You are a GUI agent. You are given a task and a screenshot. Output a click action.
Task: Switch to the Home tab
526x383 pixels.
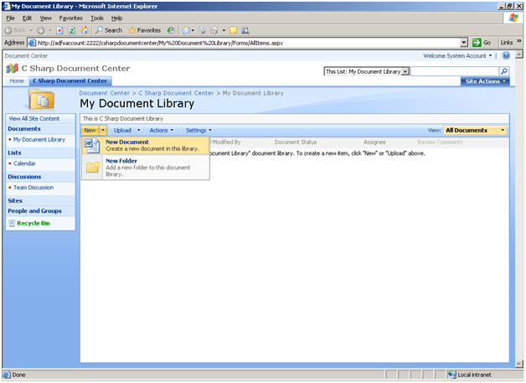click(x=17, y=81)
